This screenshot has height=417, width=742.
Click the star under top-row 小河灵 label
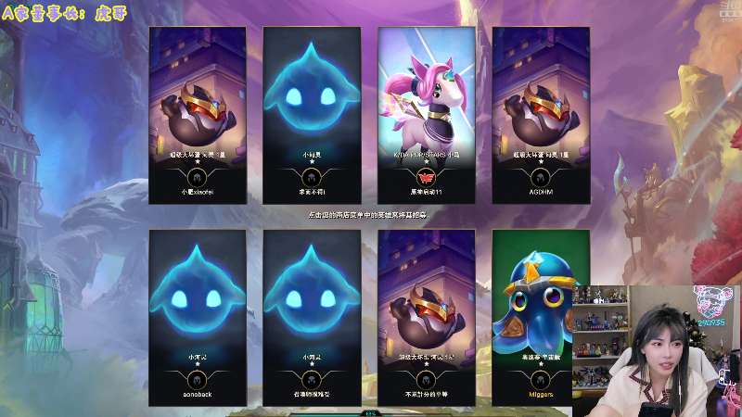pos(312,161)
